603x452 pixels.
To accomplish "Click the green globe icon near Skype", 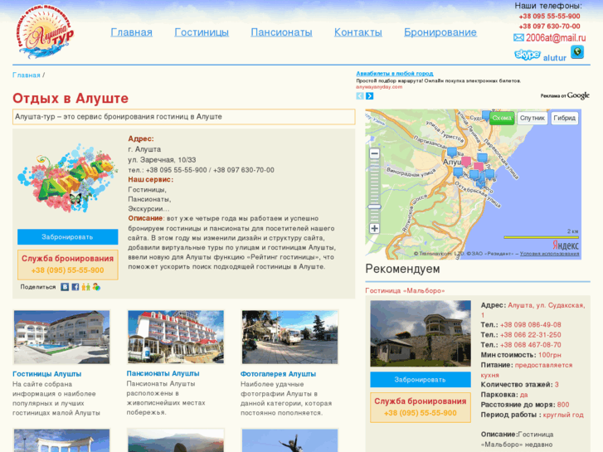I will pyautogui.click(x=576, y=52).
